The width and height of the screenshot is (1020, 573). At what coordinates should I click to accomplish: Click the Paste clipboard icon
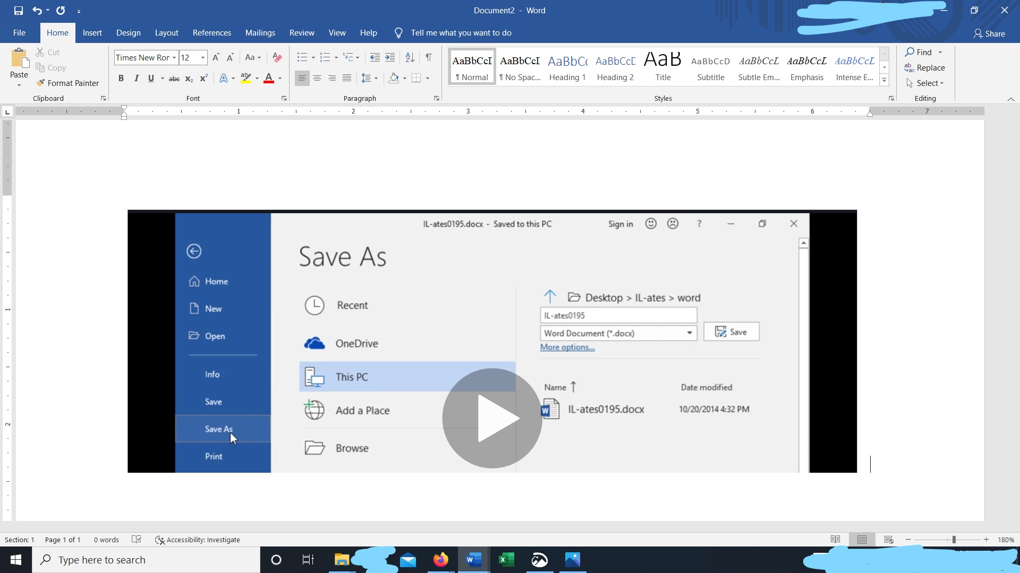pyautogui.click(x=19, y=58)
